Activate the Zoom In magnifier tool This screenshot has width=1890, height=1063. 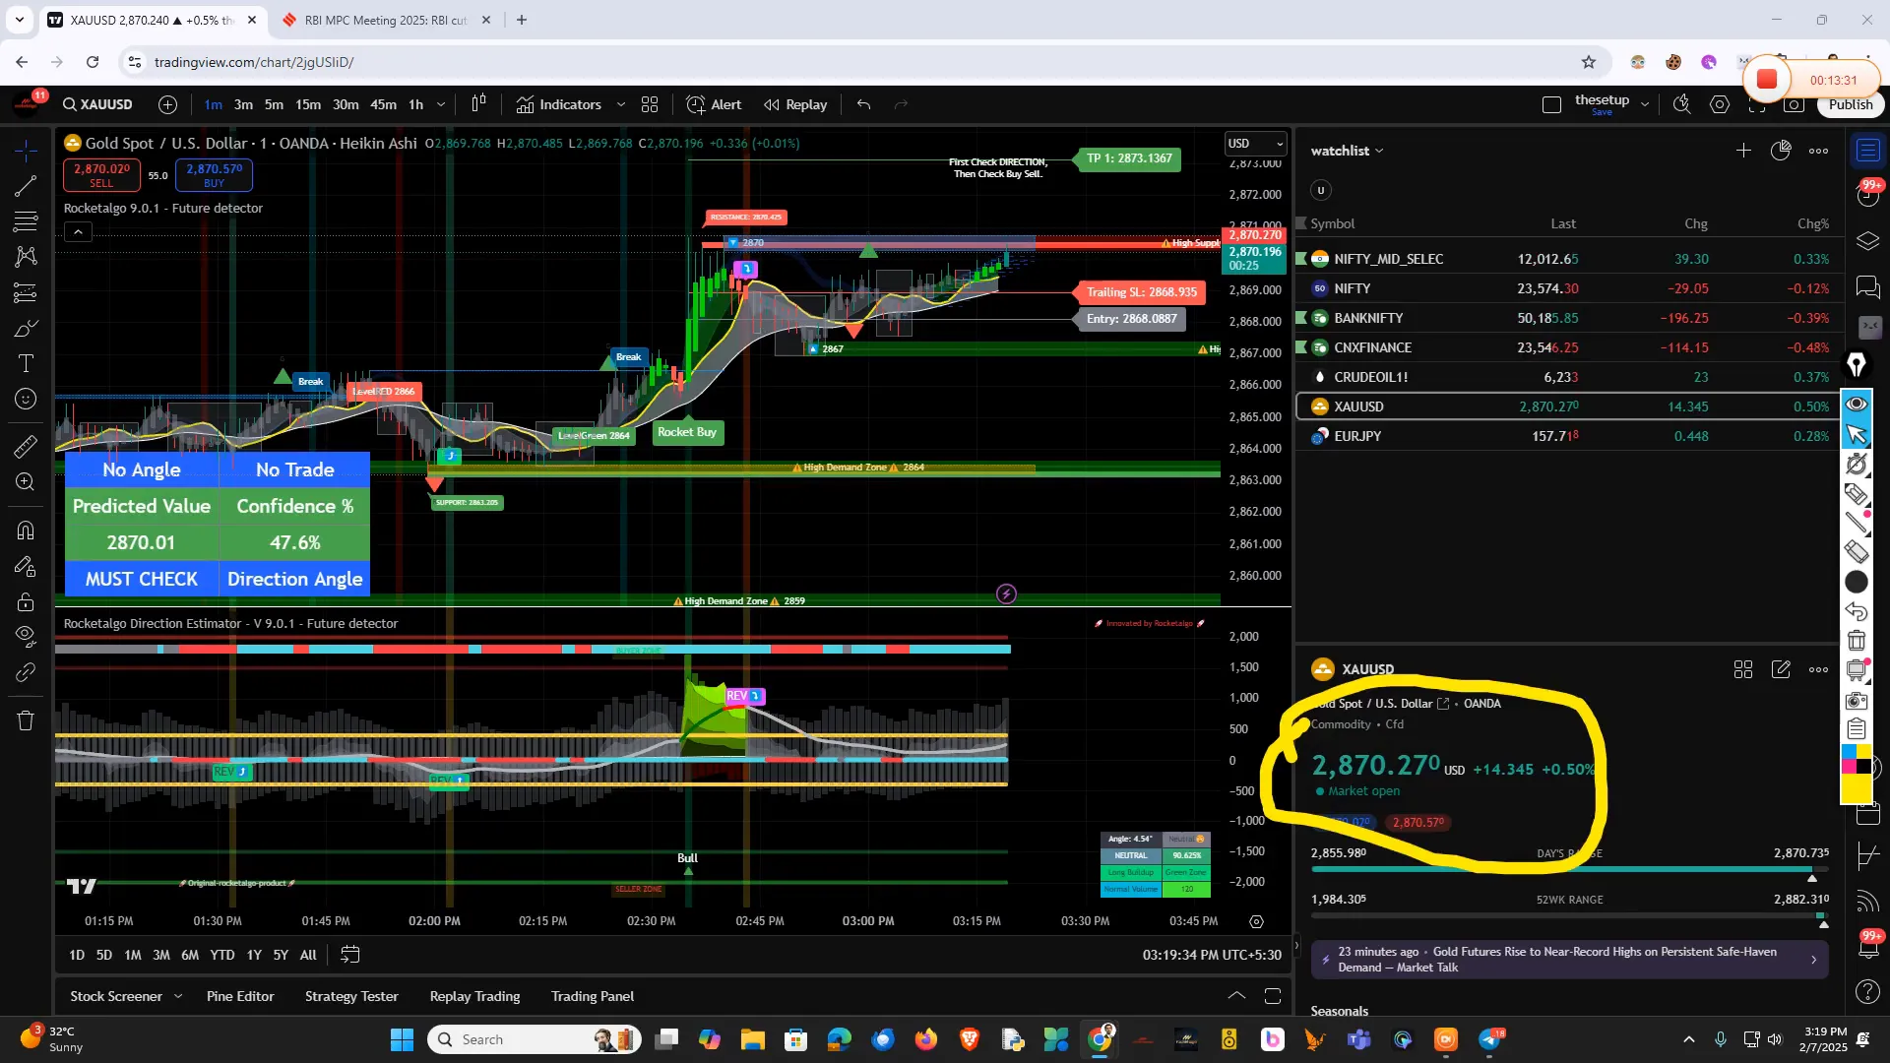pos(26,481)
